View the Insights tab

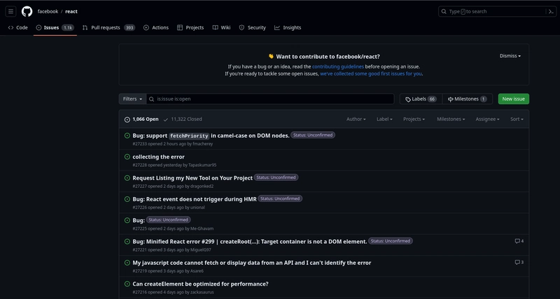tap(288, 27)
